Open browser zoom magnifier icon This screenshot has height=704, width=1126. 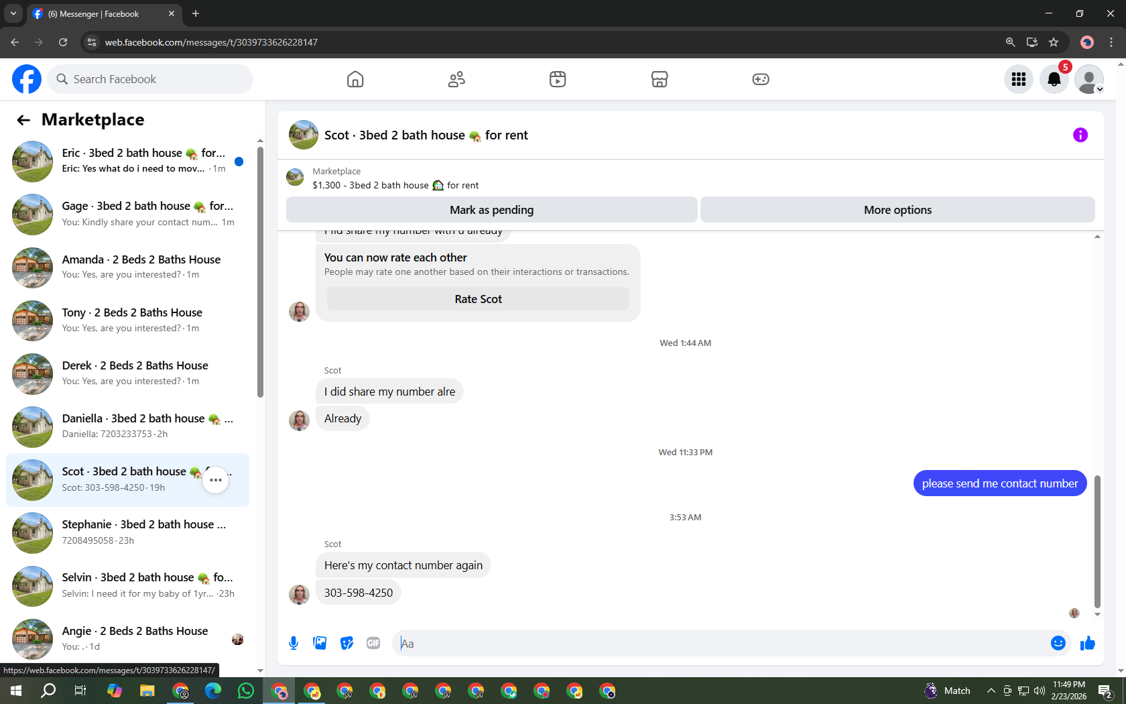point(1010,42)
